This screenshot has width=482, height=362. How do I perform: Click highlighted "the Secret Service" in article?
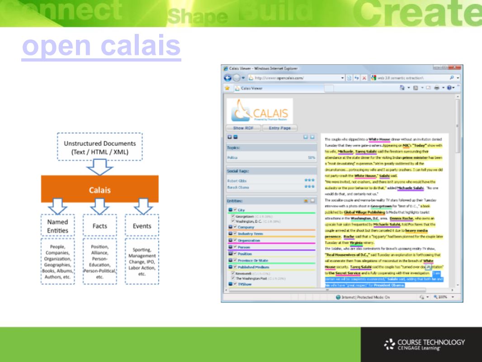coord(344,273)
